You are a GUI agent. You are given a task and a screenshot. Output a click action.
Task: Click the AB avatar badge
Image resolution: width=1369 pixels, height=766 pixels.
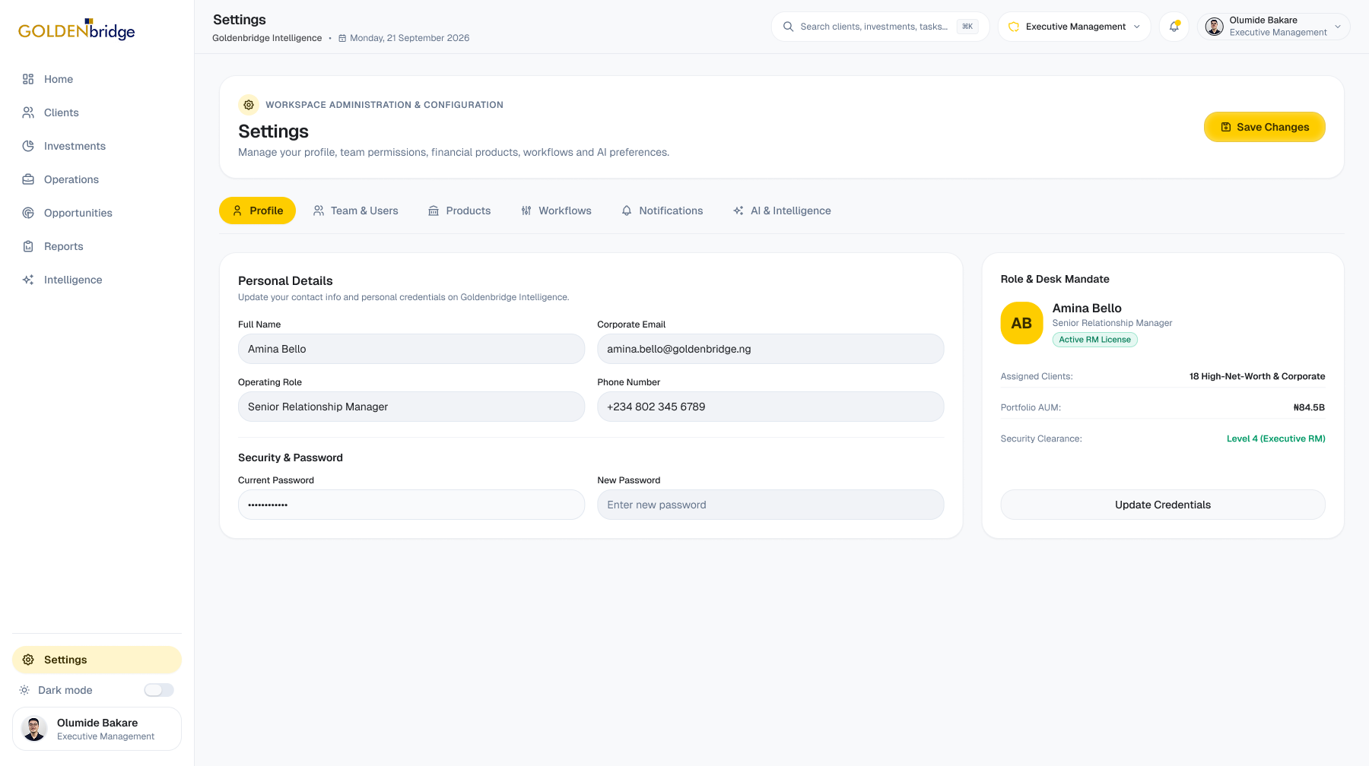(x=1021, y=323)
